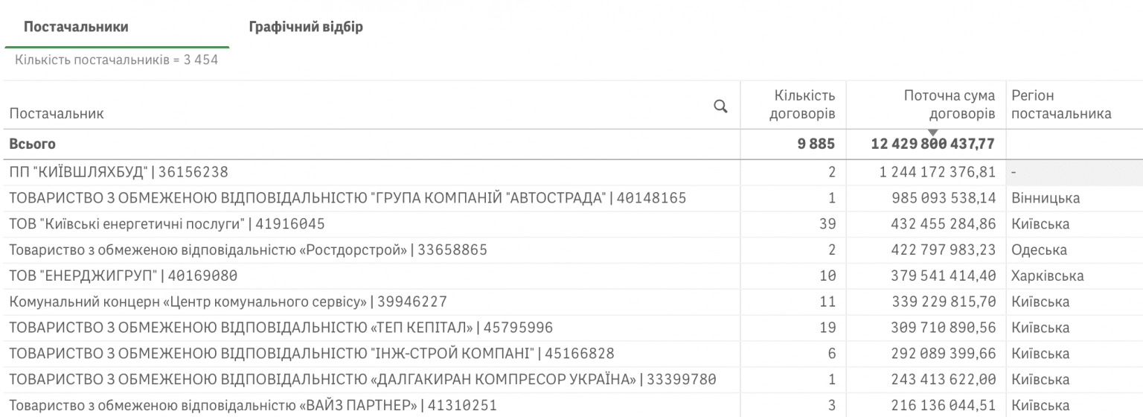1143x417 pixels.
Task: Click the amount 422 797 983,23
Action: click(944, 250)
